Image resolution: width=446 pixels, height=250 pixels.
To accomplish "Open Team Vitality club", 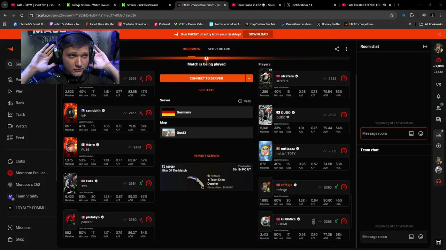I will point(23,196).
